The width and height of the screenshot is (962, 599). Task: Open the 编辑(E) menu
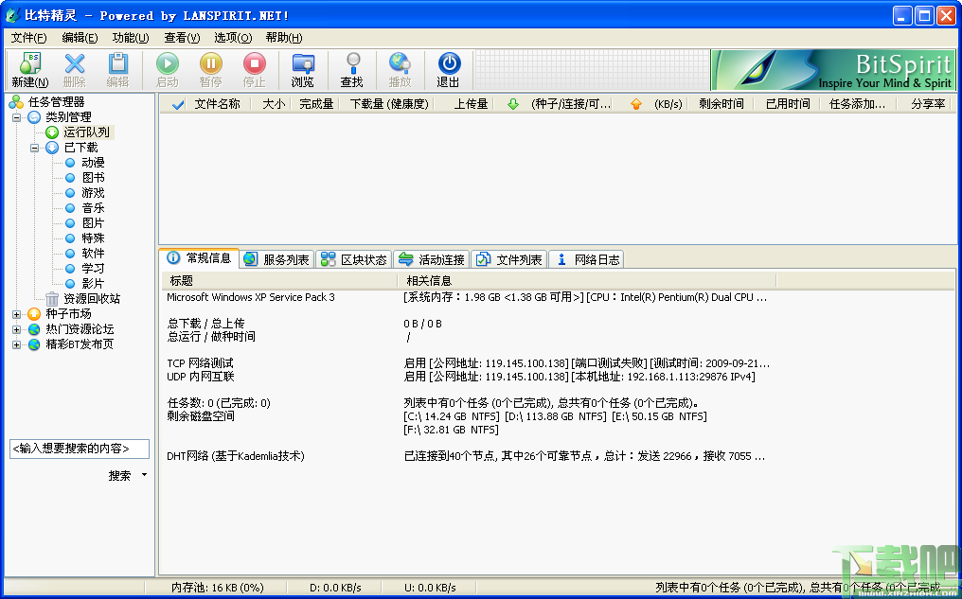pos(80,38)
